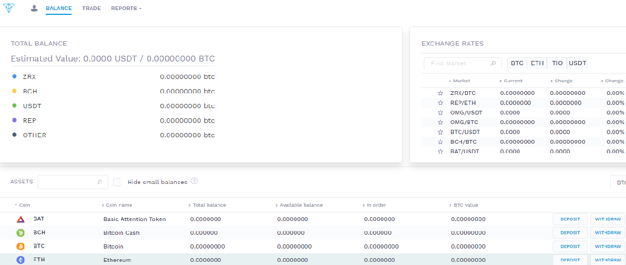Screen dimensions: 626x265
Task: Deposit Bitcoin
Action: 570,246
